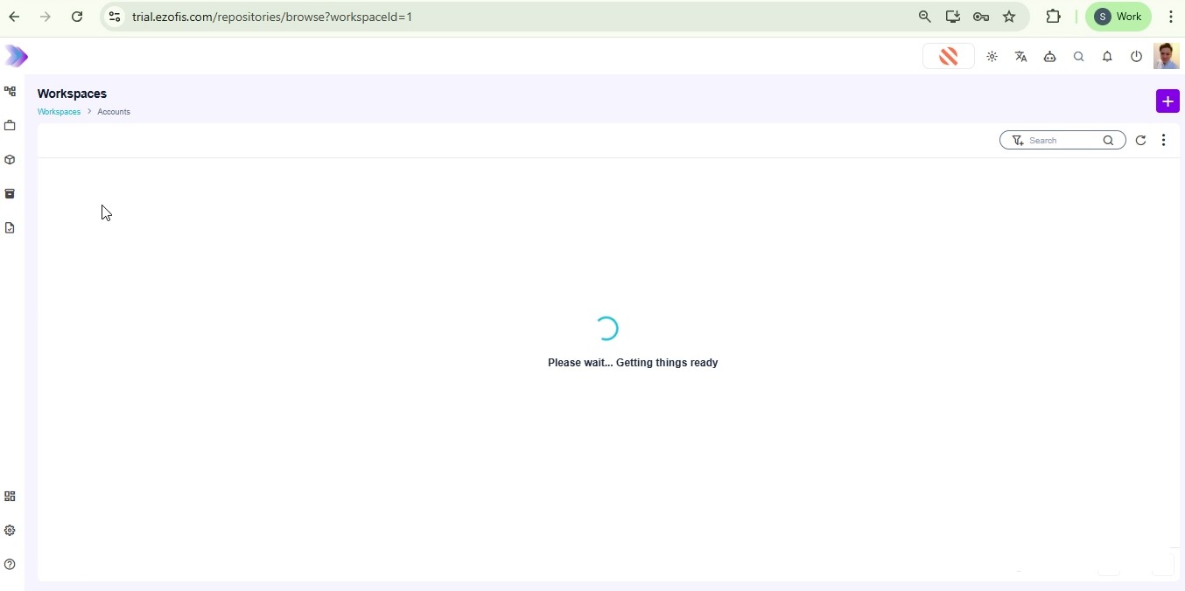
Task: Click the header global search icon
Action: (1079, 57)
